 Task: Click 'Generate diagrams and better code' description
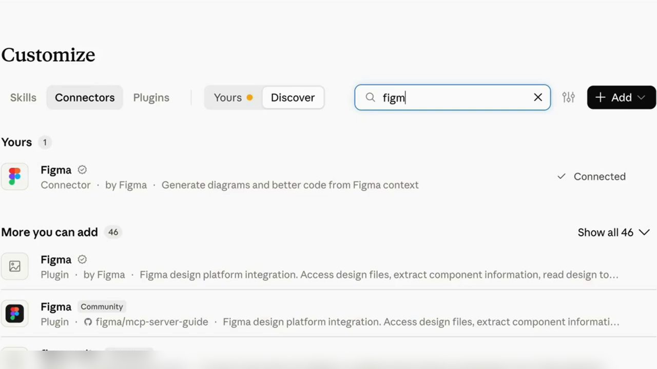(x=290, y=185)
